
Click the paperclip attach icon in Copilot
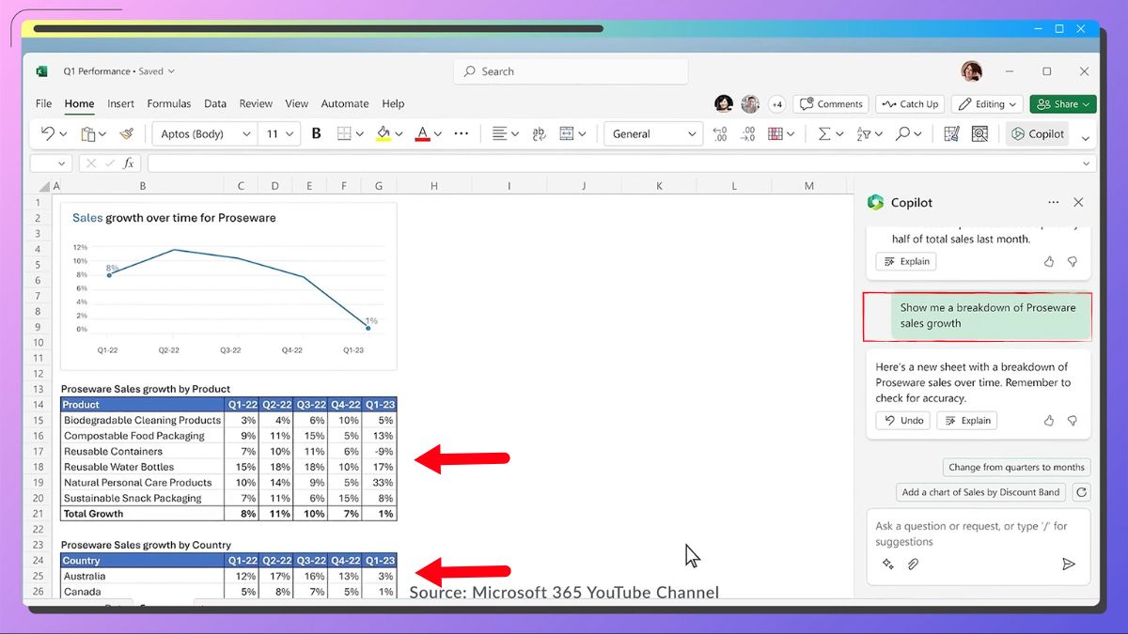[912, 564]
